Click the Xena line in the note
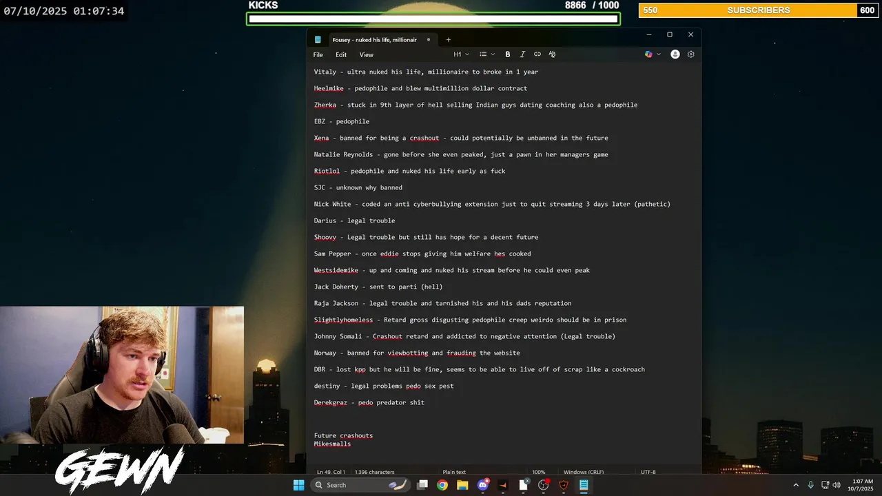 (x=461, y=138)
